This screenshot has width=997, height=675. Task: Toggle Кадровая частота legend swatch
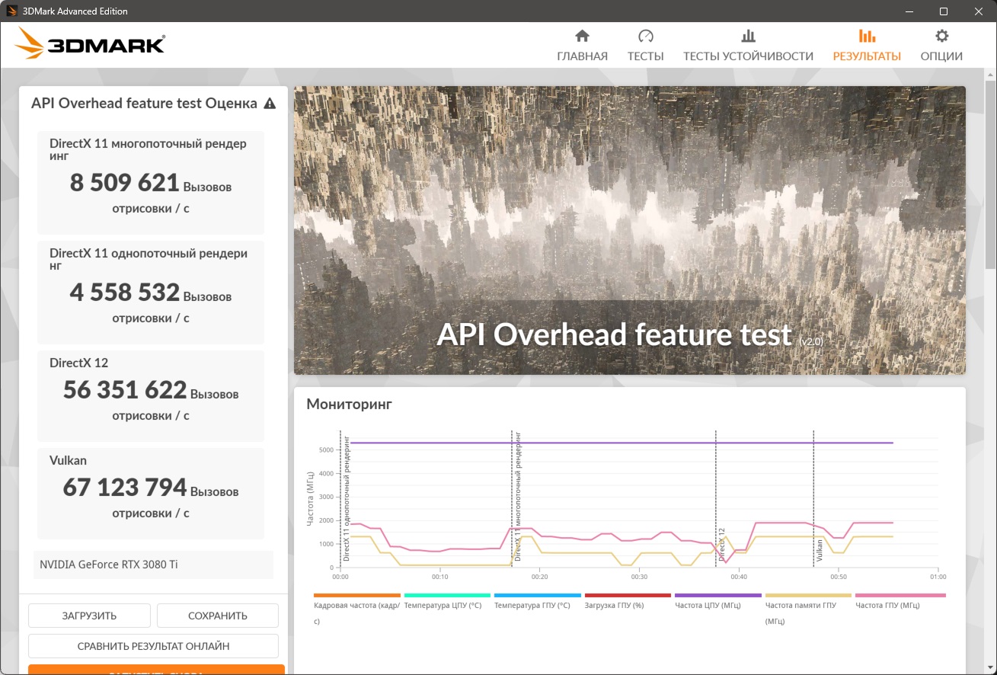coord(356,595)
